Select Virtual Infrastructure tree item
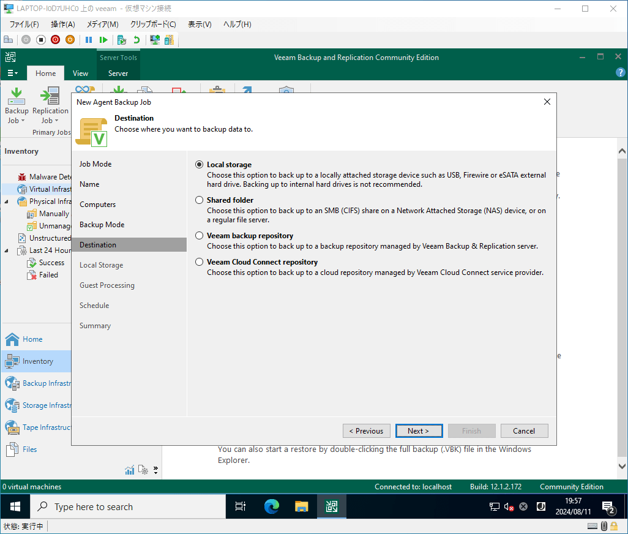Viewport: 628px width, 534px height. (45, 189)
